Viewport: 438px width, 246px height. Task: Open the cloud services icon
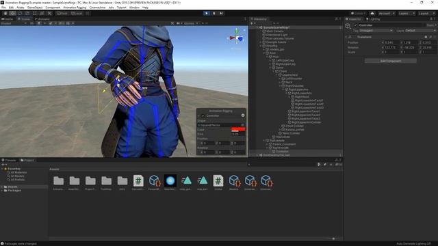(372, 13)
